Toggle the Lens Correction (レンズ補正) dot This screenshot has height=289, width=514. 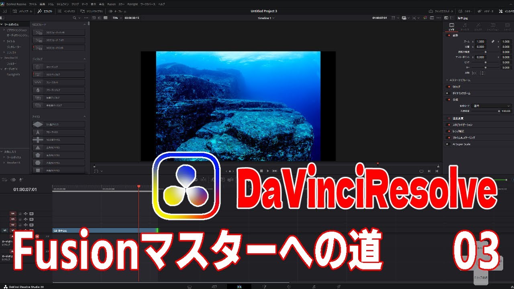coord(449,131)
